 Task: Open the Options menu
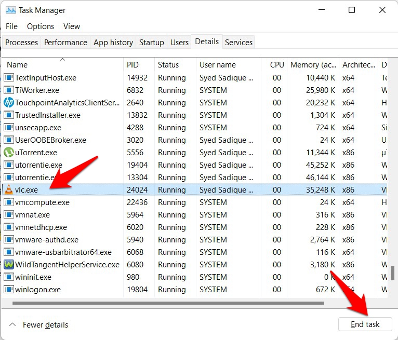[x=41, y=26]
